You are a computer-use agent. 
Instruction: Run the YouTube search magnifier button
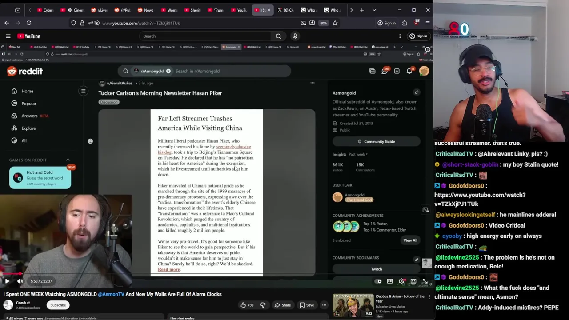[278, 36]
